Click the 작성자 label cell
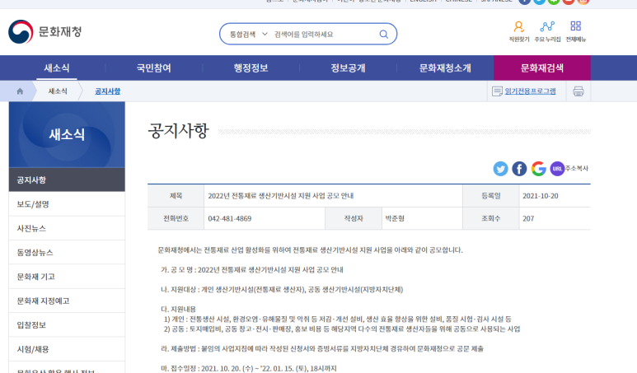Viewport: 637px width, 373px height. tap(354, 218)
